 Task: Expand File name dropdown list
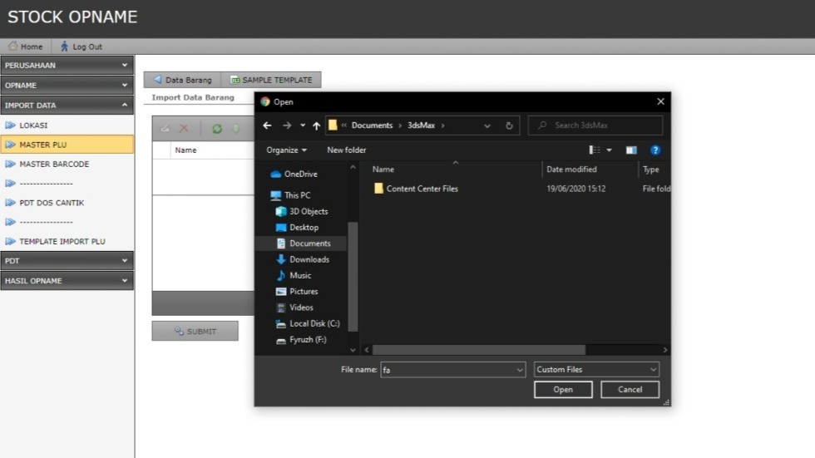click(519, 370)
